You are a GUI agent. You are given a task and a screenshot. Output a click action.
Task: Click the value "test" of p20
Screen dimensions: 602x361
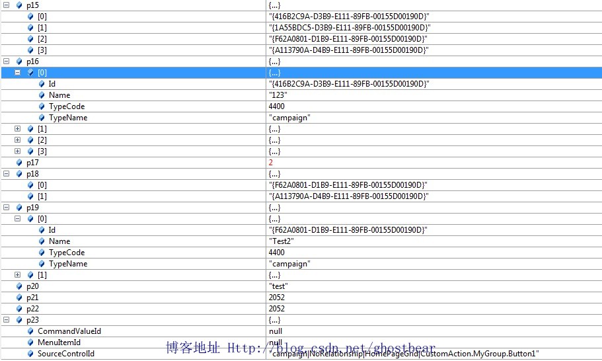(278, 286)
